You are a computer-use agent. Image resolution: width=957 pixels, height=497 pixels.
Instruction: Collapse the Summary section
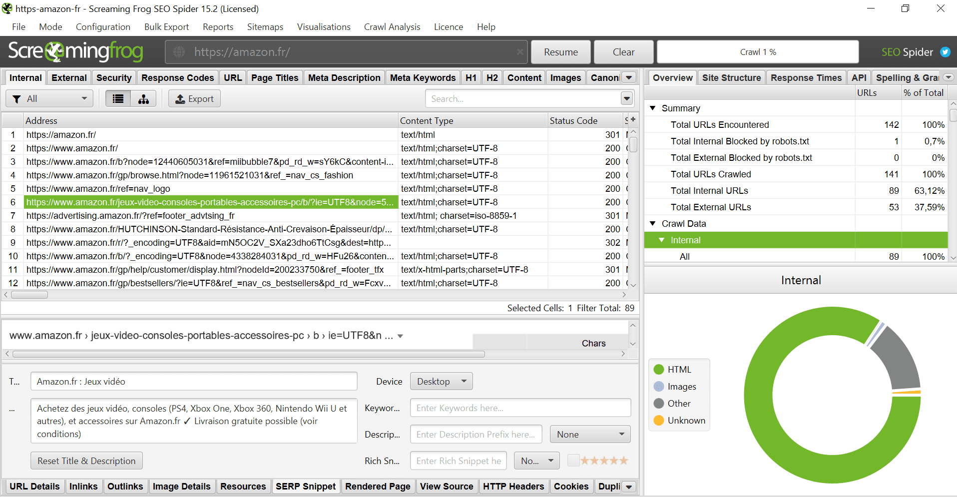pos(652,108)
